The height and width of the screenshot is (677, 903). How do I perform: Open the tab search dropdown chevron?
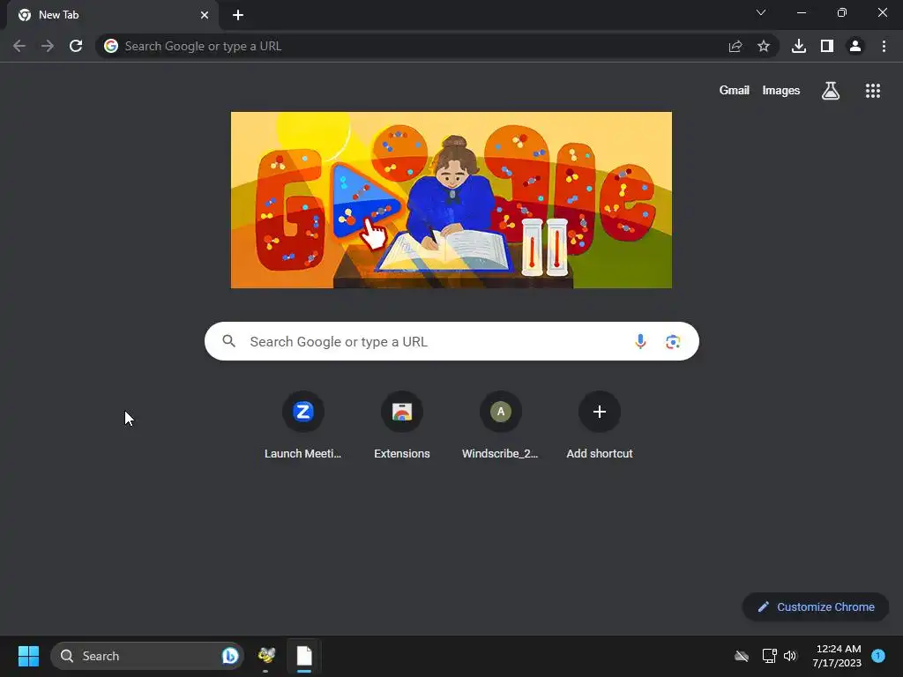(x=761, y=12)
